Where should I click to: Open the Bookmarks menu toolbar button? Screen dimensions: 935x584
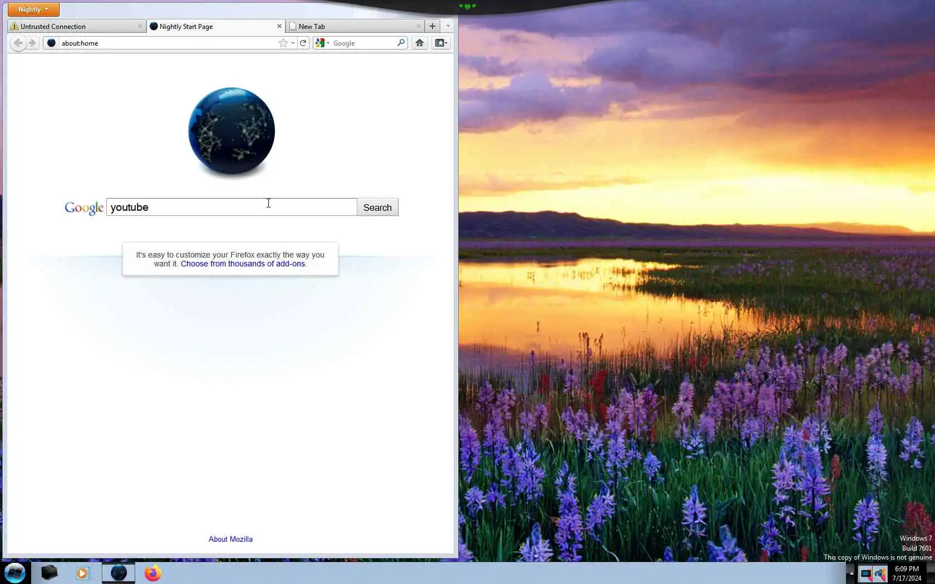point(441,43)
